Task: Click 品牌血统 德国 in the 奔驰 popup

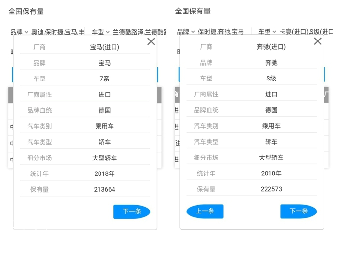Action: tap(271, 110)
